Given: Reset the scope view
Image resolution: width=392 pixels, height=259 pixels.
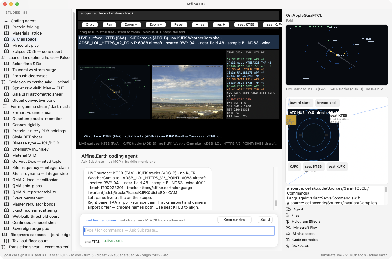Looking at the screenshot, I should click(x=179, y=24).
